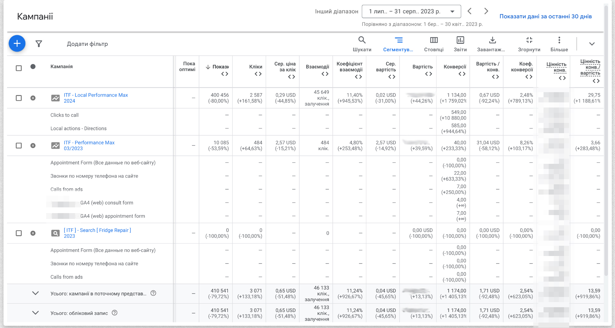The height and width of the screenshot is (328, 615).
Task: Click the blue plus button to add campaign
Action: pos(17,44)
